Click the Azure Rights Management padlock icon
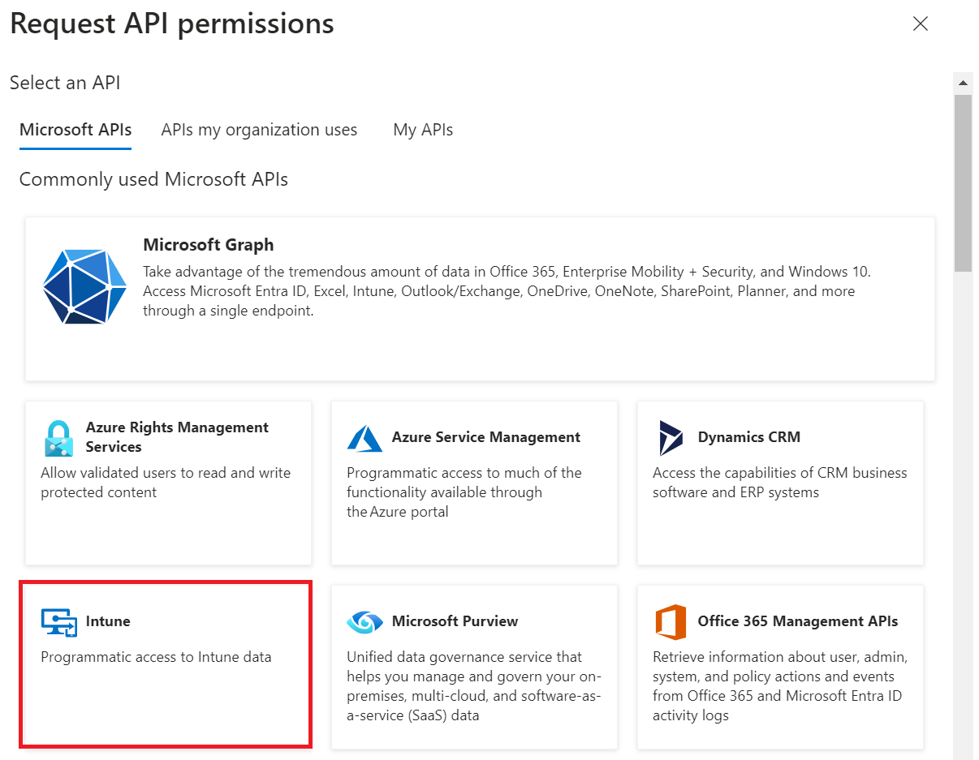The height and width of the screenshot is (760, 979). click(x=58, y=438)
